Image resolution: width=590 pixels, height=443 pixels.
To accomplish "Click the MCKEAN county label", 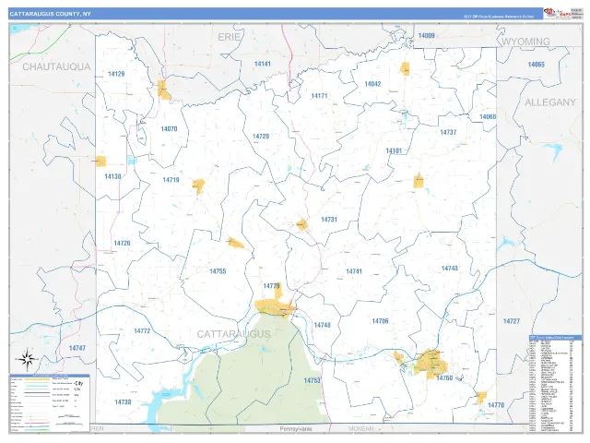I will click(360, 428).
